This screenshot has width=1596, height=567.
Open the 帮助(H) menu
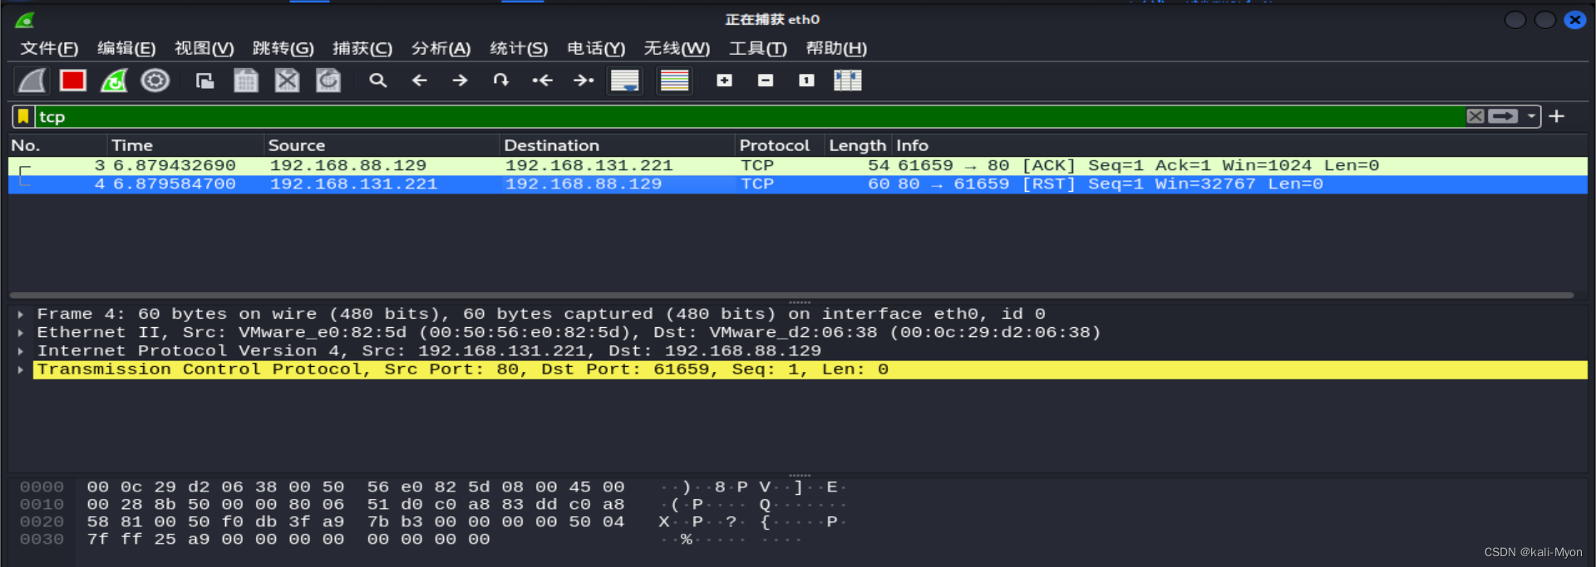pos(836,48)
